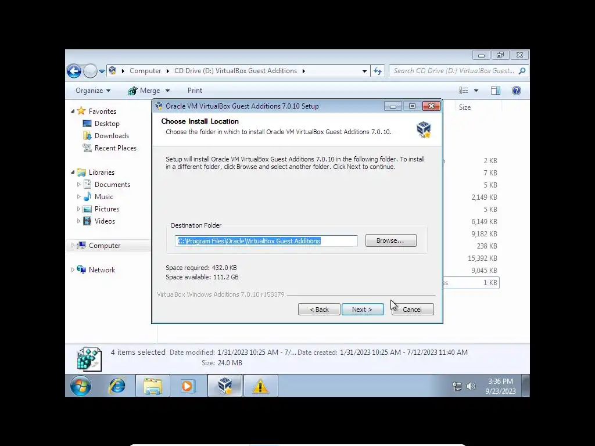Click the network tray icon
The height and width of the screenshot is (446, 595).
tap(457, 386)
